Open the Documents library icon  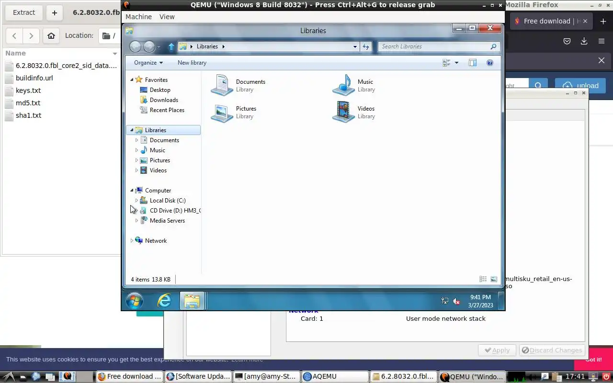point(222,85)
